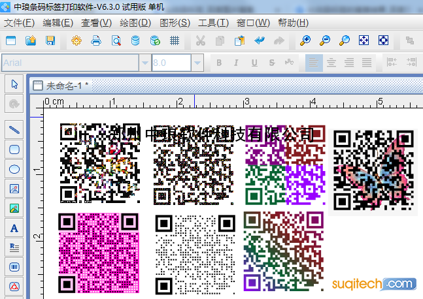Select the pink magenta QR code
Viewport: 423px width, 299px height.
click(99, 253)
